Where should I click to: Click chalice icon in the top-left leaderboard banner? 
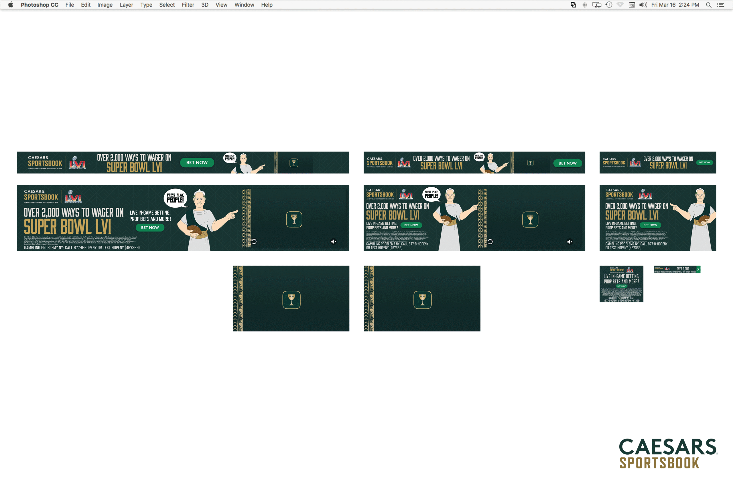(x=294, y=163)
